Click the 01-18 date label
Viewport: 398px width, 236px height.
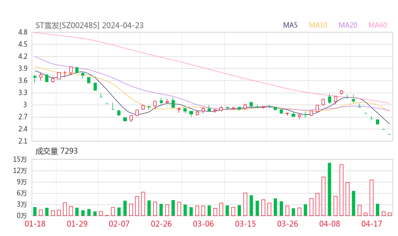pyautogui.click(x=35, y=224)
